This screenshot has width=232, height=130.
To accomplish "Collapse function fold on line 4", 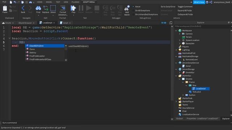I will [9, 38].
